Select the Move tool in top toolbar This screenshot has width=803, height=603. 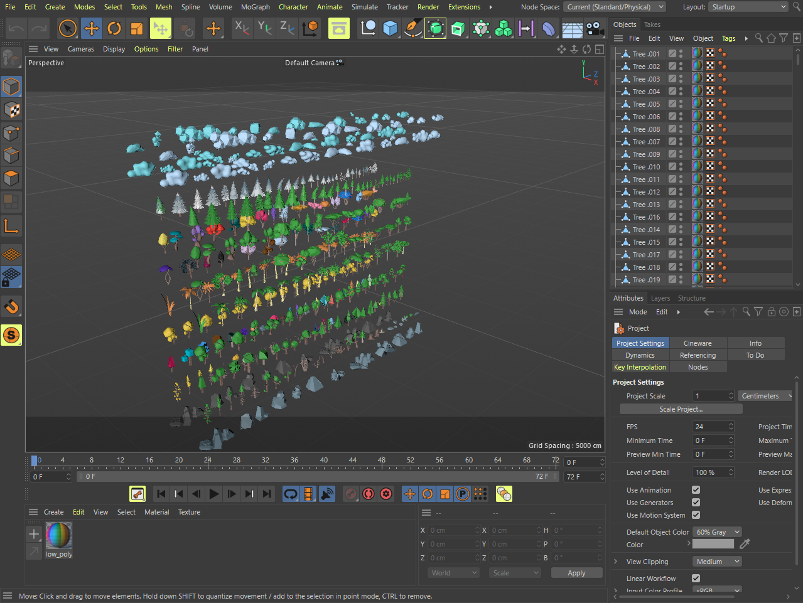pyautogui.click(x=92, y=28)
